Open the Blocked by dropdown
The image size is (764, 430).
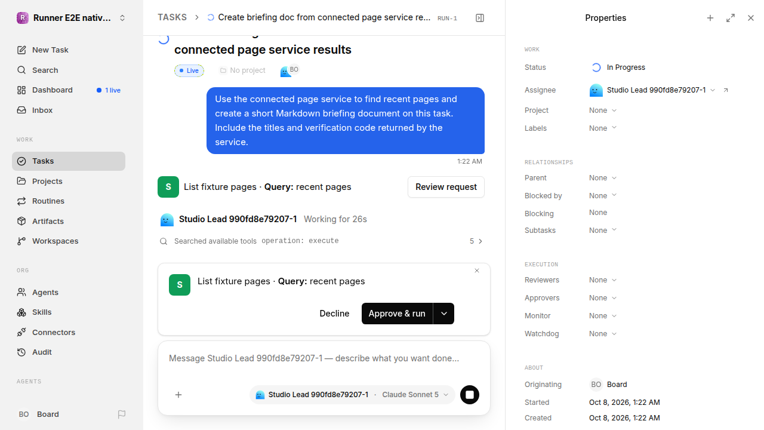pos(603,196)
